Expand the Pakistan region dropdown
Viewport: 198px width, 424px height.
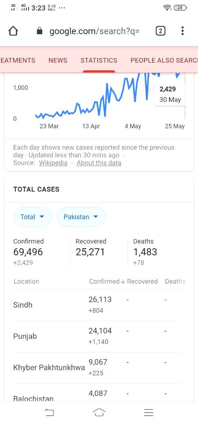coord(81,217)
